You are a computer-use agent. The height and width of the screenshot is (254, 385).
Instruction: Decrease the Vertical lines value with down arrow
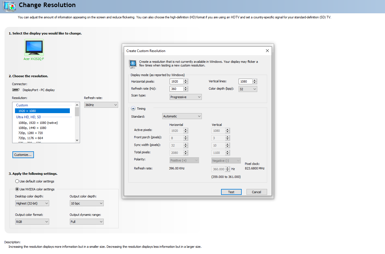click(x=255, y=83)
